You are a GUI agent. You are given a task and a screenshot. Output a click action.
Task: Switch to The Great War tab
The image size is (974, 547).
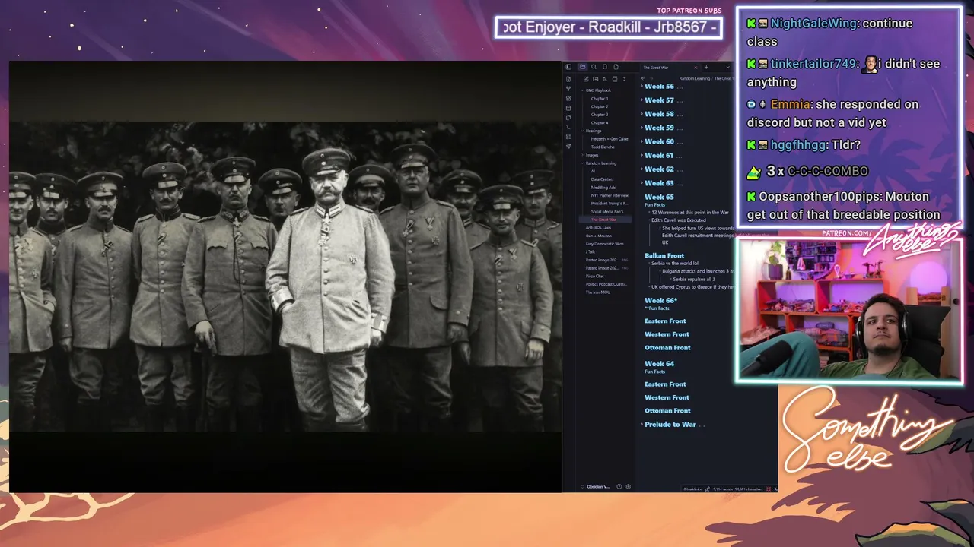pyautogui.click(x=656, y=67)
